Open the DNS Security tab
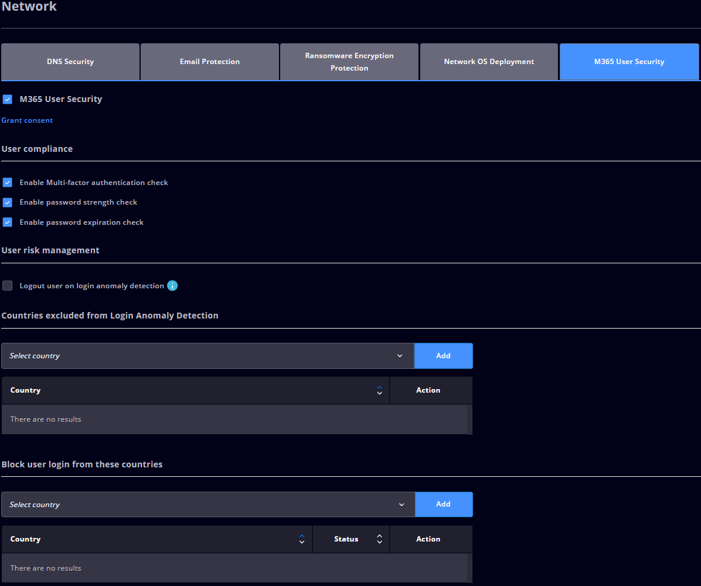 pyautogui.click(x=70, y=62)
